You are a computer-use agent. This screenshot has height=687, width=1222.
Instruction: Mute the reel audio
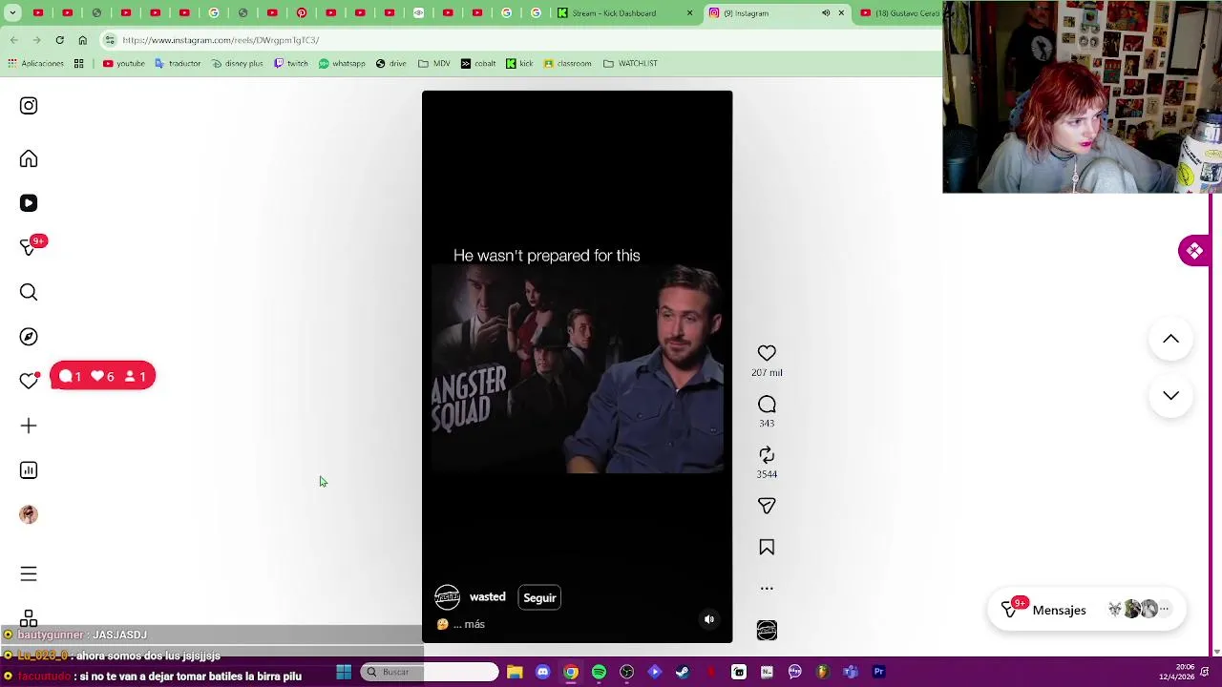click(709, 619)
